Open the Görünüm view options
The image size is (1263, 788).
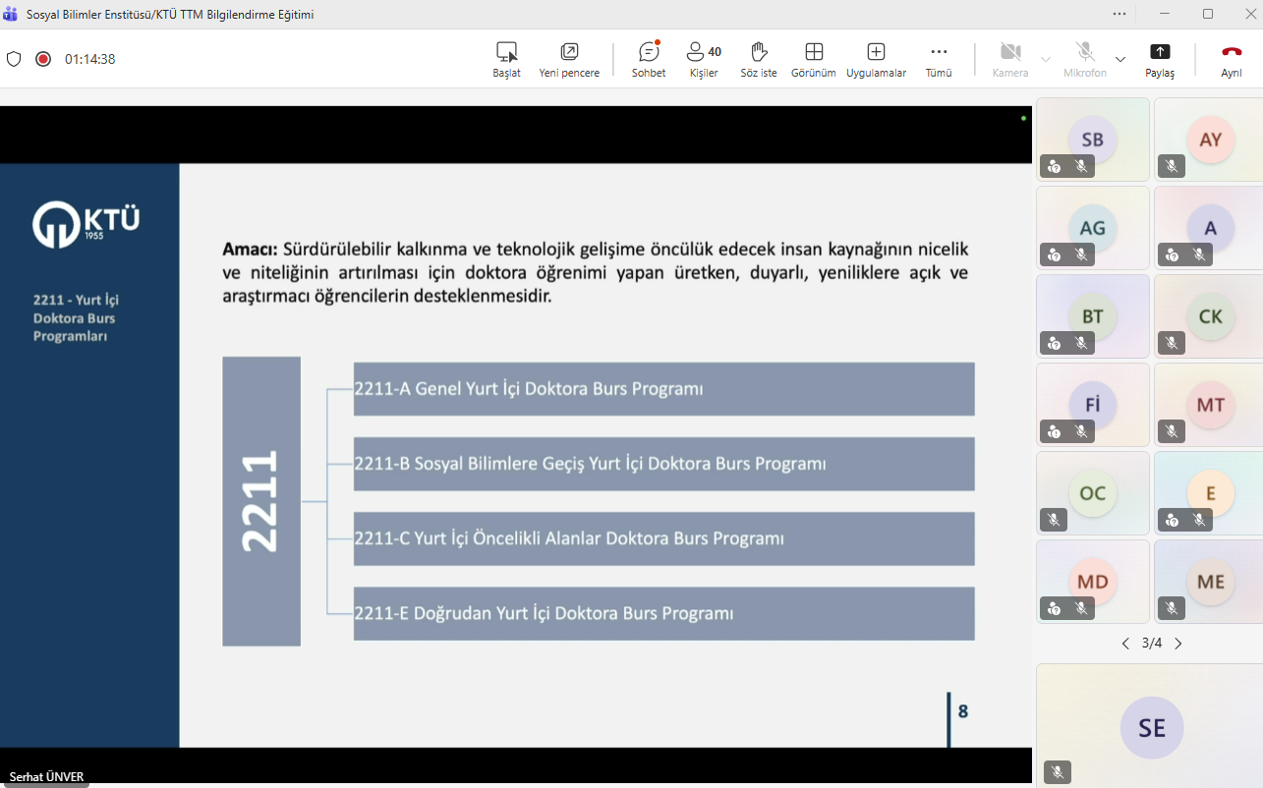coord(813,59)
